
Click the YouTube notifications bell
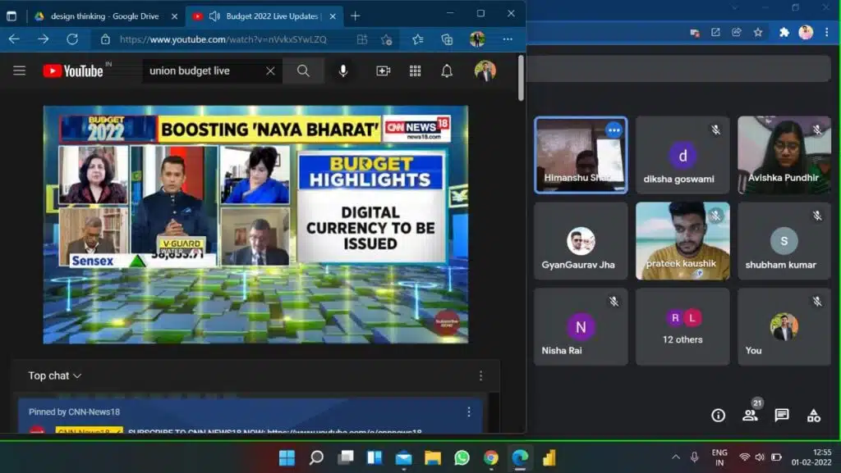pos(447,71)
